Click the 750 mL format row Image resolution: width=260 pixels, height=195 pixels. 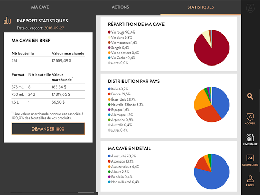click(48, 94)
